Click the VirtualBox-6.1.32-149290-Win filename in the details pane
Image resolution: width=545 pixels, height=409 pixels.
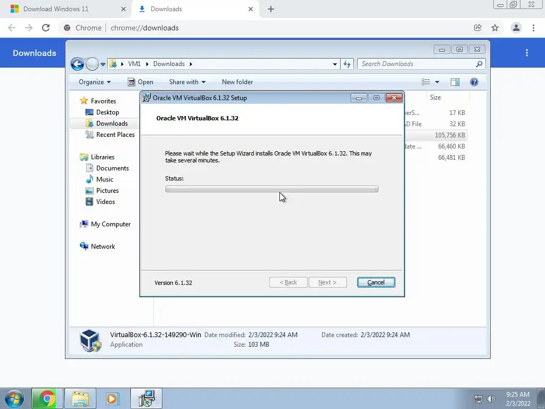(155, 335)
